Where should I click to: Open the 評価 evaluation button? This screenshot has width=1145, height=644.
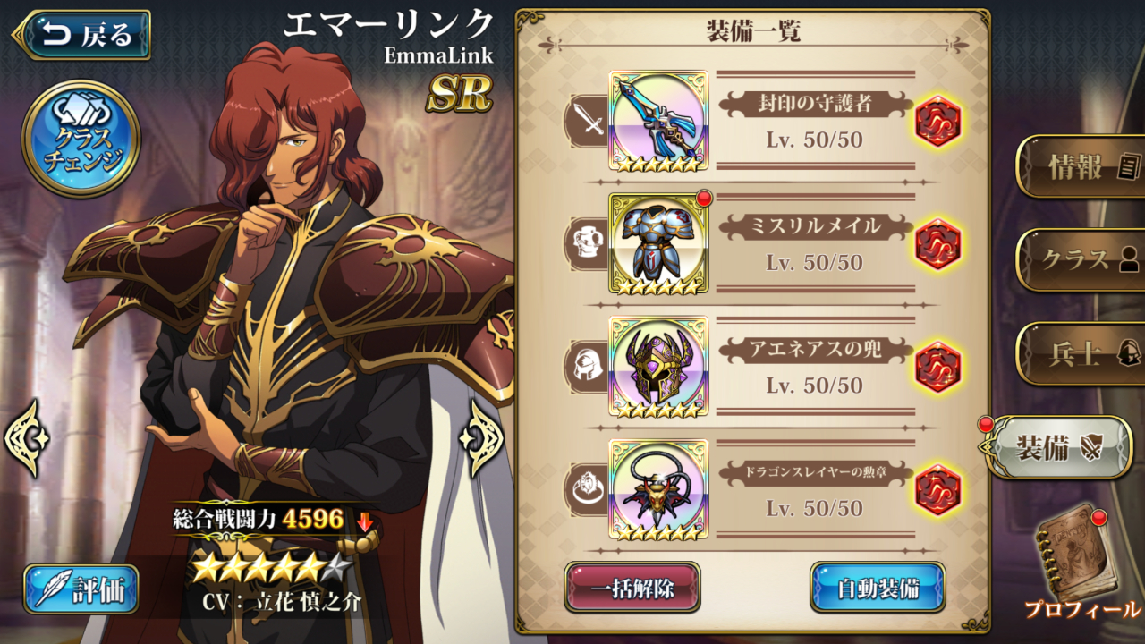point(81,589)
